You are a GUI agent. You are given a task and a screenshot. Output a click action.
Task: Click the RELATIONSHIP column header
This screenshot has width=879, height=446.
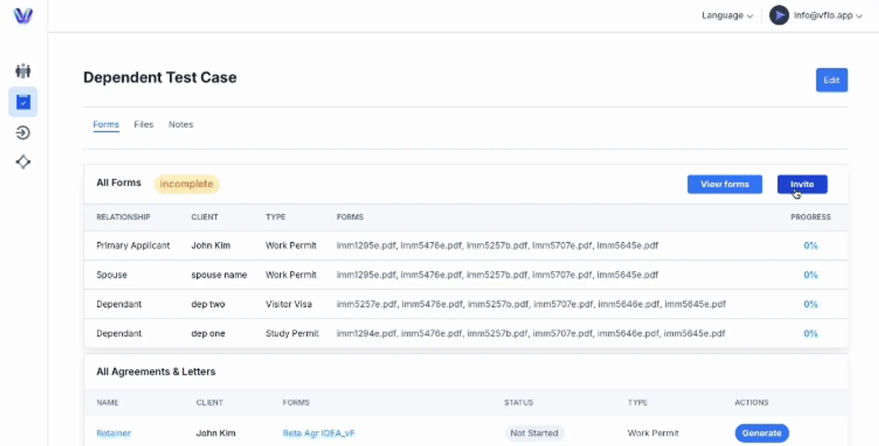[123, 217]
